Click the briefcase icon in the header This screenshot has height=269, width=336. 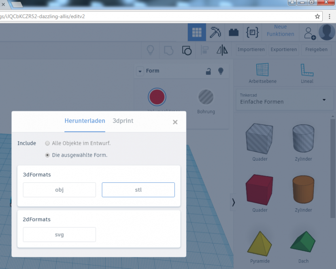click(x=234, y=32)
